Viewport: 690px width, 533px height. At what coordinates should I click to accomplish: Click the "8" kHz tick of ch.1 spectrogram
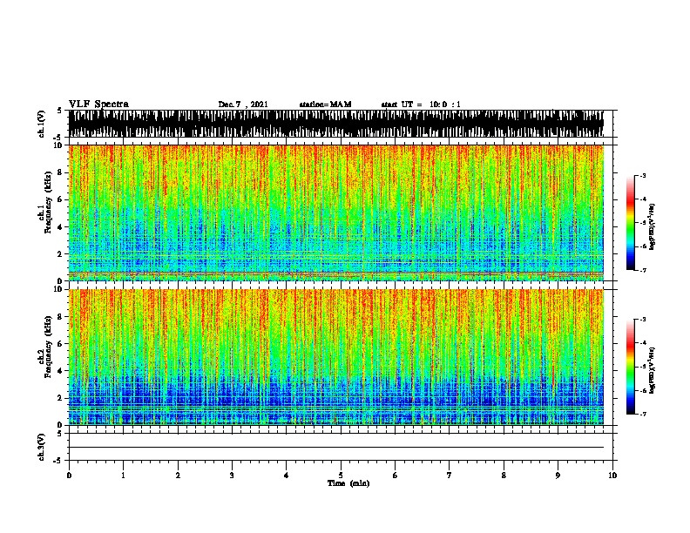pyautogui.click(x=61, y=172)
